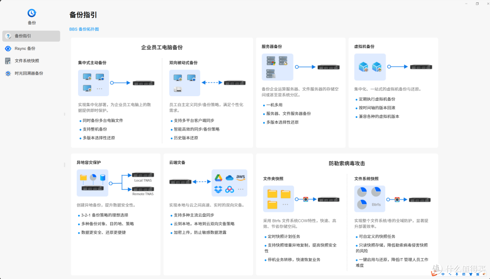Viewport: 490px width, 279px height.
Task: Click the 文件夹快照 folders illustration
Action: coord(279,199)
